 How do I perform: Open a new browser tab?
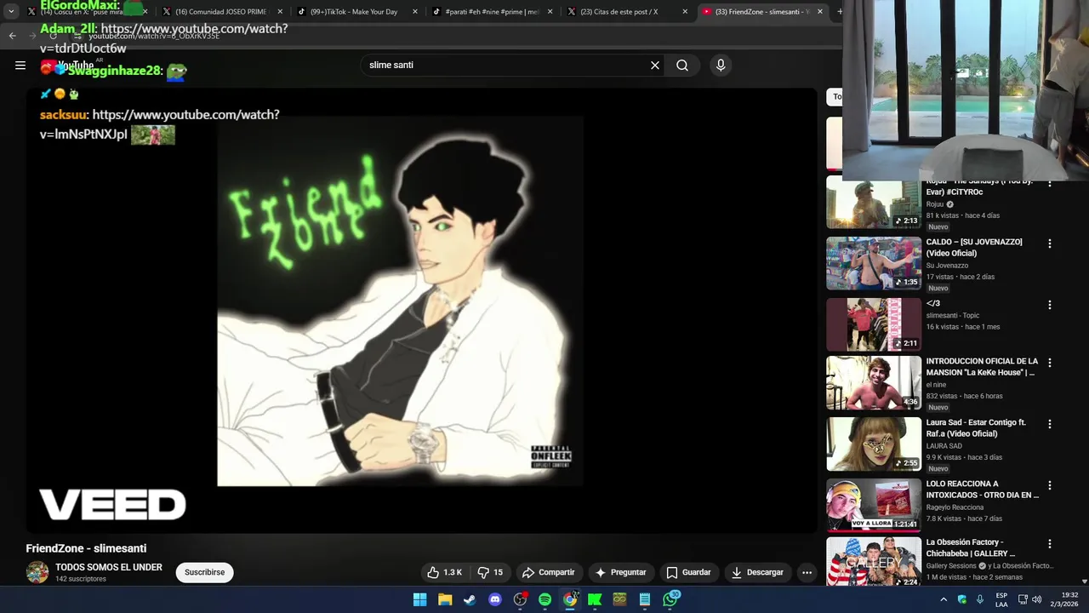coord(840,12)
